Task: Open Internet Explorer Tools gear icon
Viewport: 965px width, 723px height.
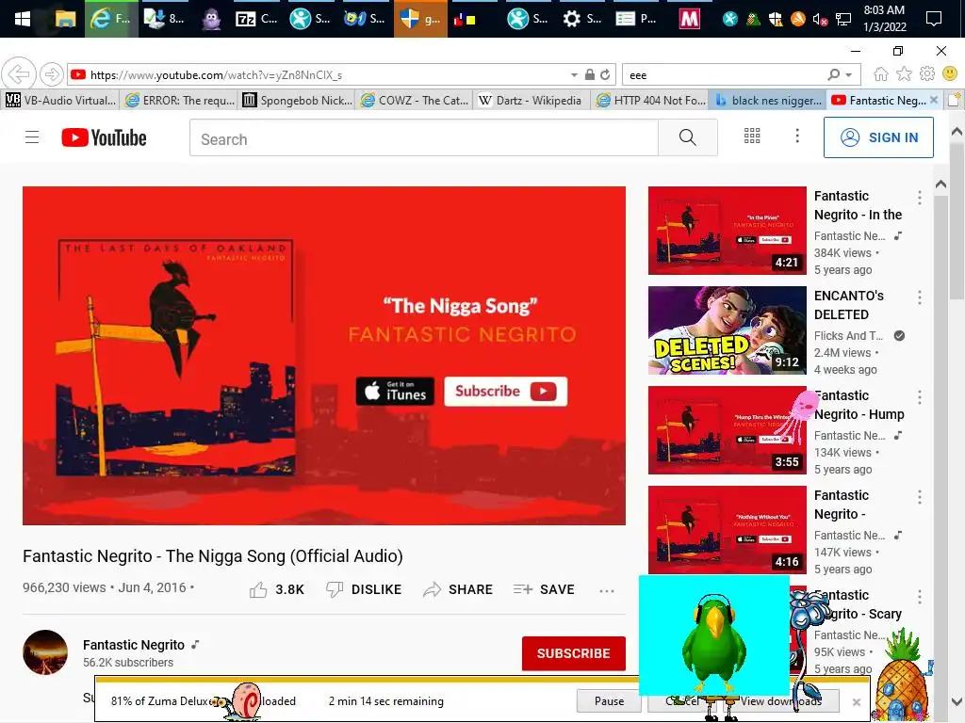Action: (927, 74)
